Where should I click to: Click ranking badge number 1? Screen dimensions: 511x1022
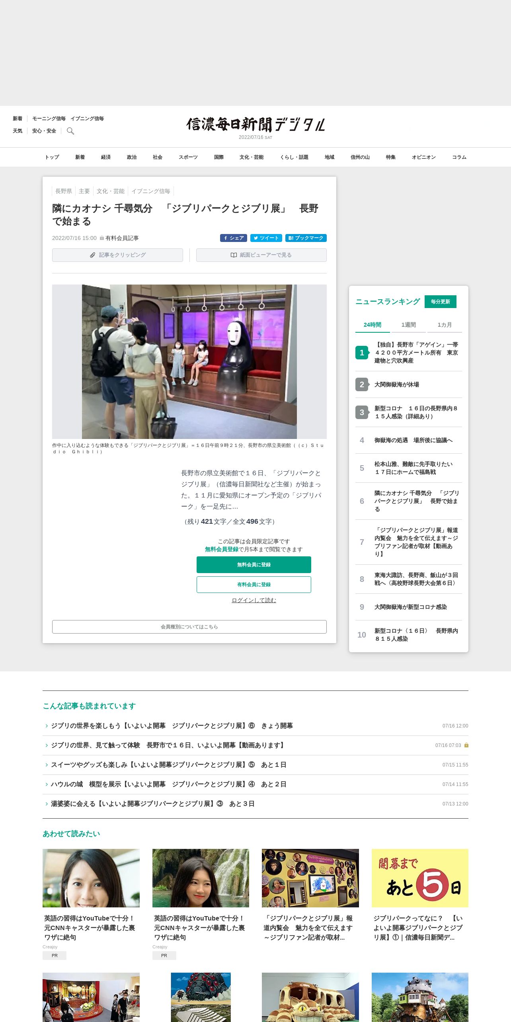pos(362,353)
